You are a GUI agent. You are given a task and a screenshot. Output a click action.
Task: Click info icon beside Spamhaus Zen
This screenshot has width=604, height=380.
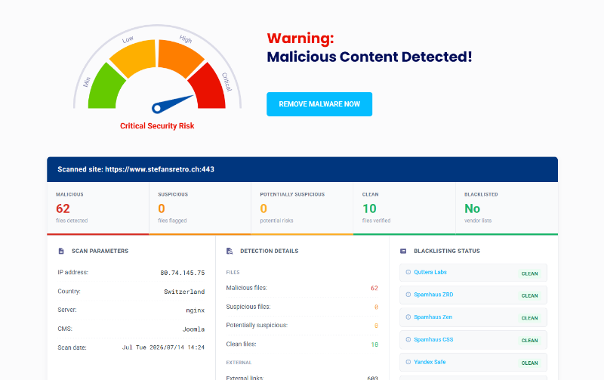(x=408, y=317)
